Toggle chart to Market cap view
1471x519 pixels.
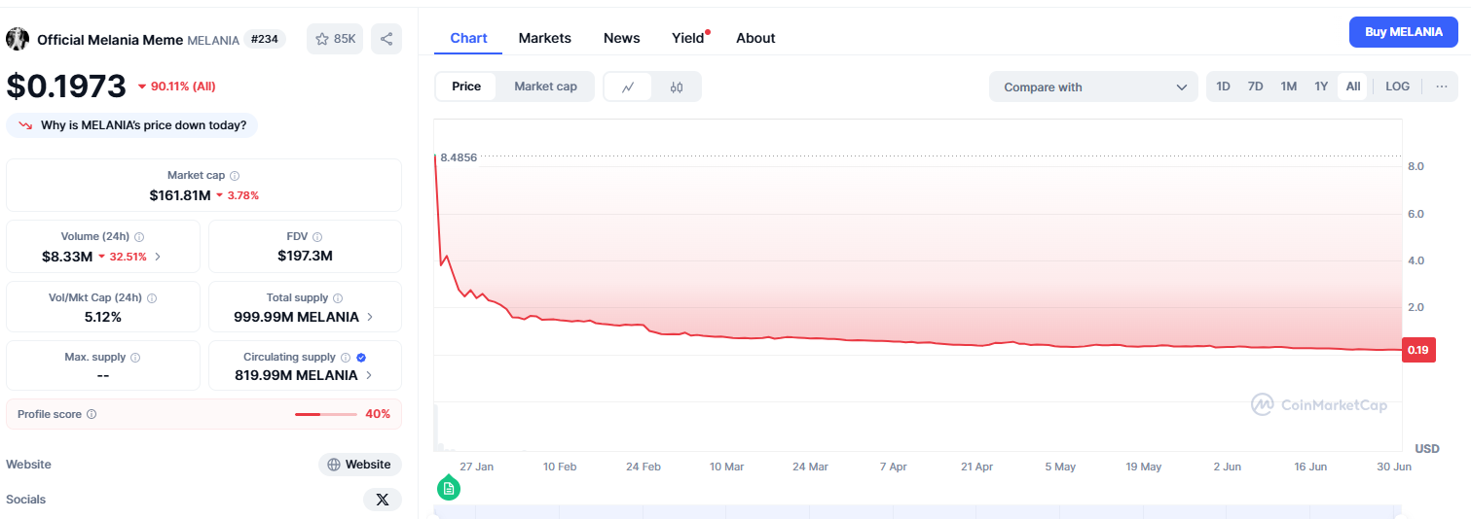tap(545, 86)
